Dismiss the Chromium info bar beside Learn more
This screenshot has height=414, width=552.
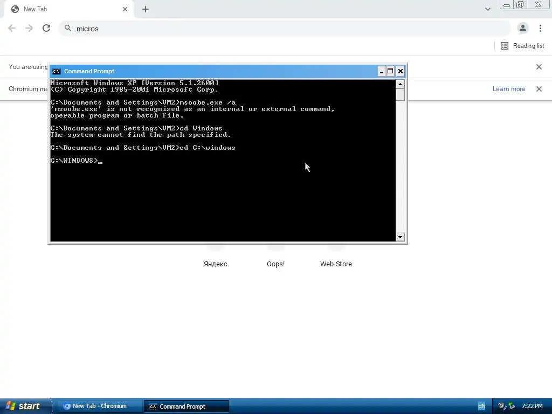pos(539,89)
